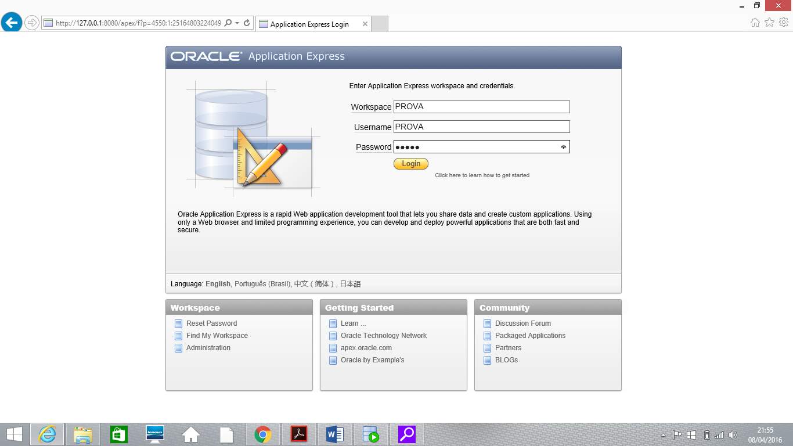Open the Discussion Forum link

click(x=523, y=323)
